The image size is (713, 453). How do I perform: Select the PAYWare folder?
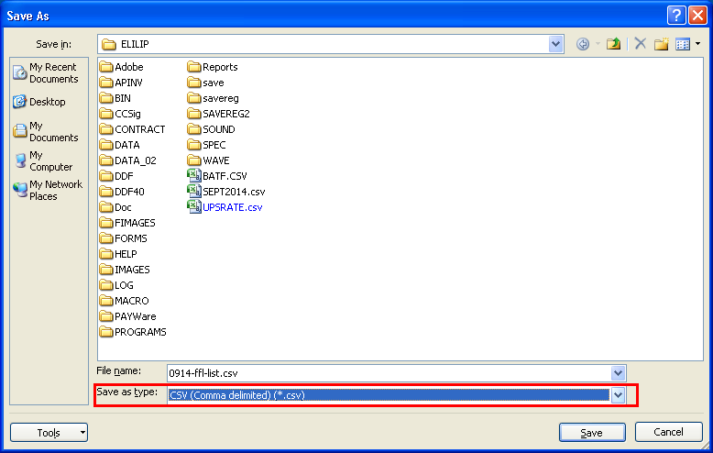coord(127,316)
